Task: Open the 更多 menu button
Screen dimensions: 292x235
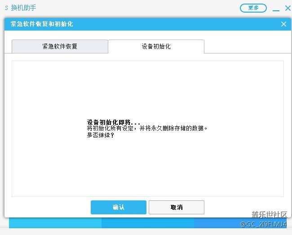Action: point(253,8)
